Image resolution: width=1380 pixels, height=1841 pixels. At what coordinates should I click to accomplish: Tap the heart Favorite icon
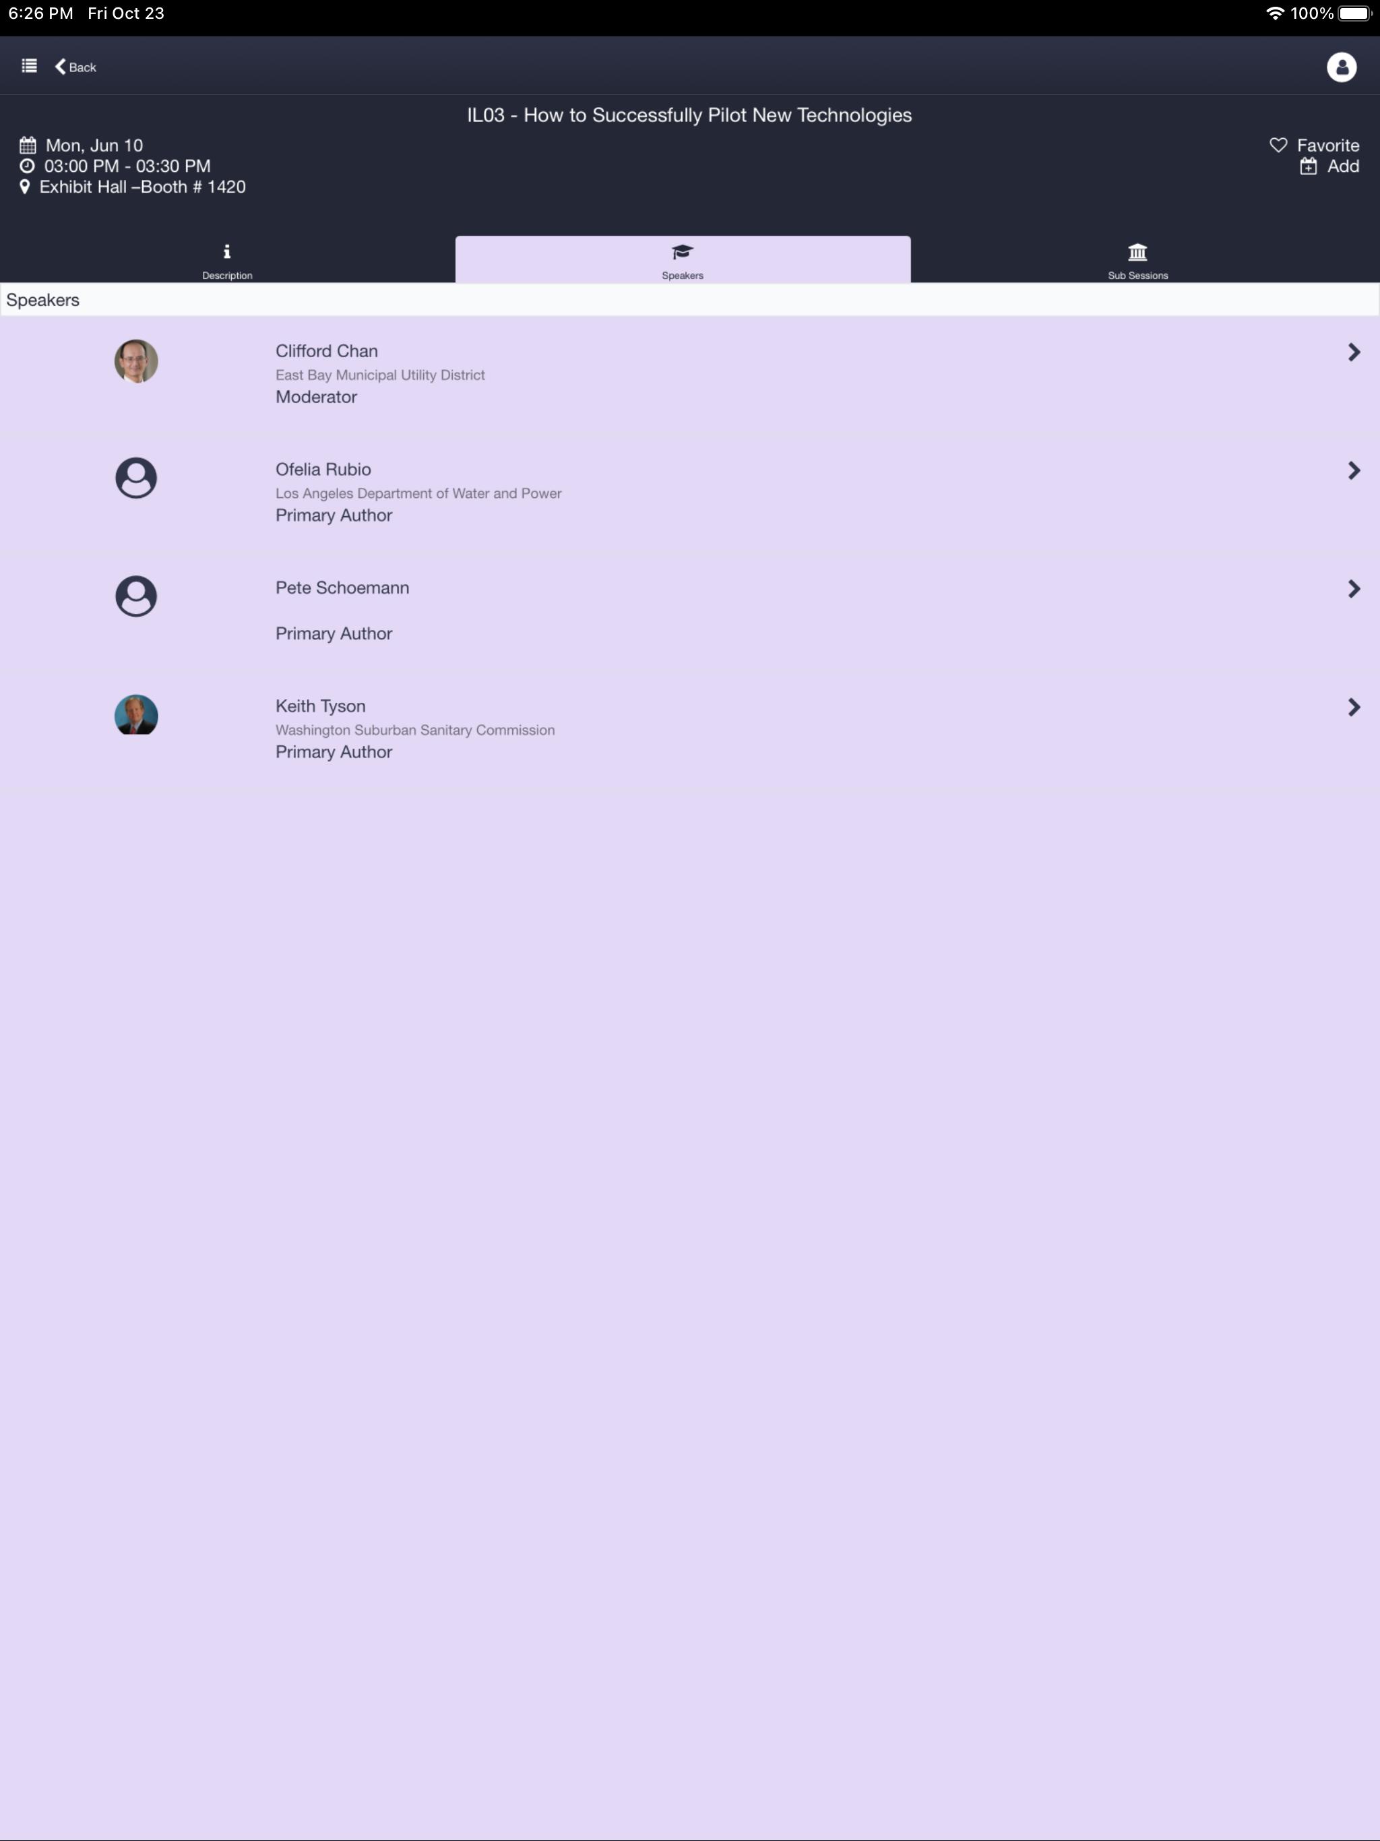(1278, 145)
